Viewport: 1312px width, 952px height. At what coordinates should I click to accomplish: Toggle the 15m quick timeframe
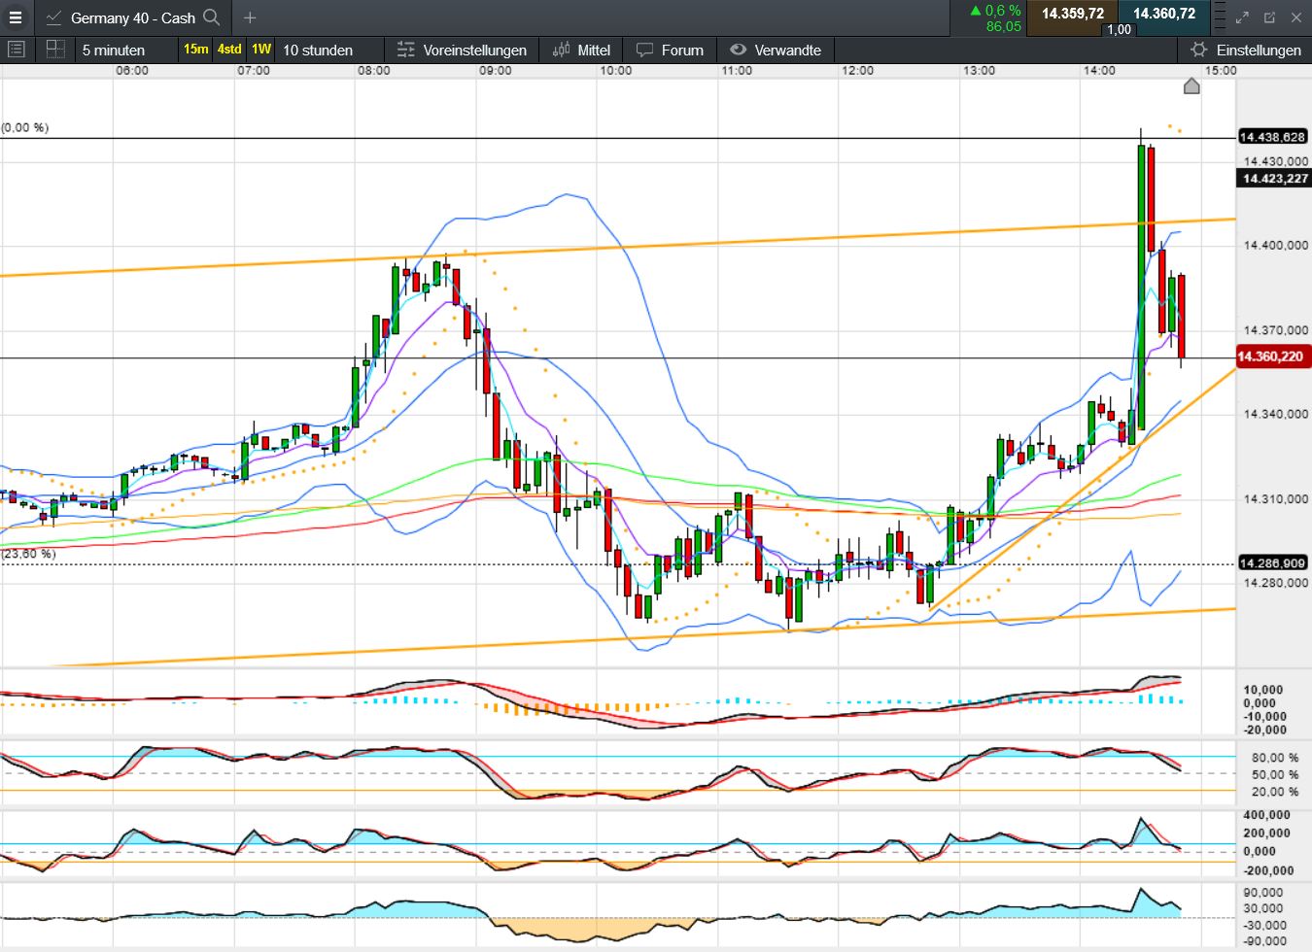point(195,50)
